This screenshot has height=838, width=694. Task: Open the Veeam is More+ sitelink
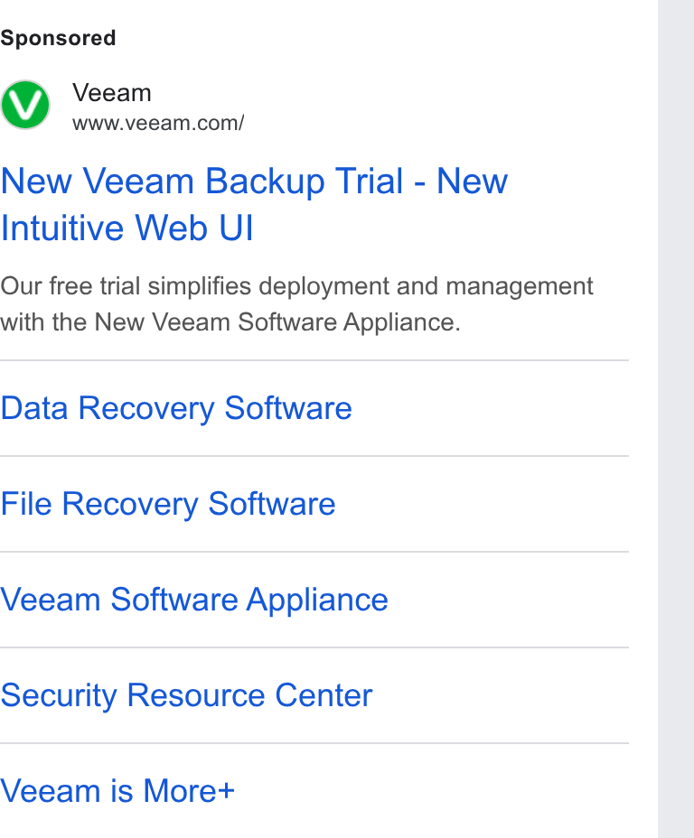coord(117,791)
